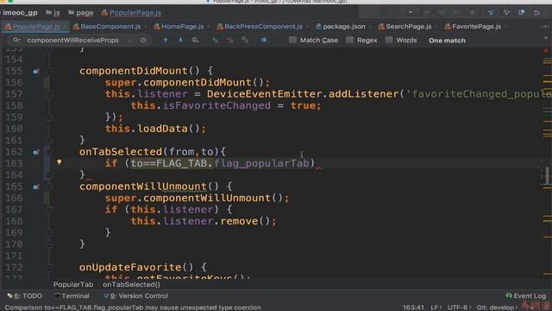
Task: Click the undo arrow toolbar icon
Action: pyautogui.click(x=536, y=12)
